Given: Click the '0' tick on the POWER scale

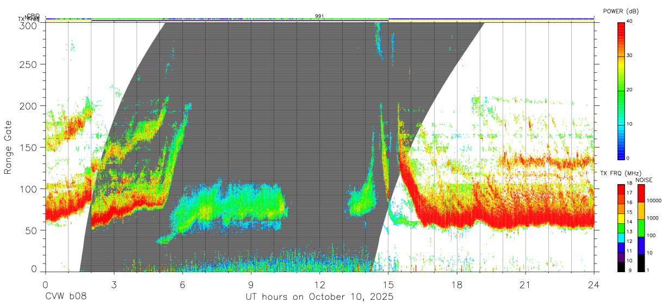Looking at the screenshot, I should [x=628, y=158].
